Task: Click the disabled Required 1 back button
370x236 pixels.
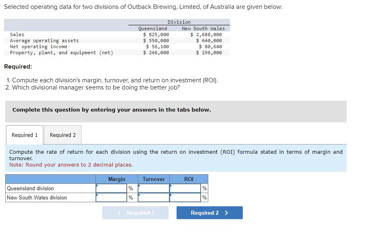Action: pyautogui.click(x=135, y=213)
